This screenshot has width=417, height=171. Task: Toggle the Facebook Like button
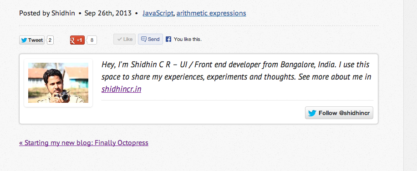click(124, 39)
